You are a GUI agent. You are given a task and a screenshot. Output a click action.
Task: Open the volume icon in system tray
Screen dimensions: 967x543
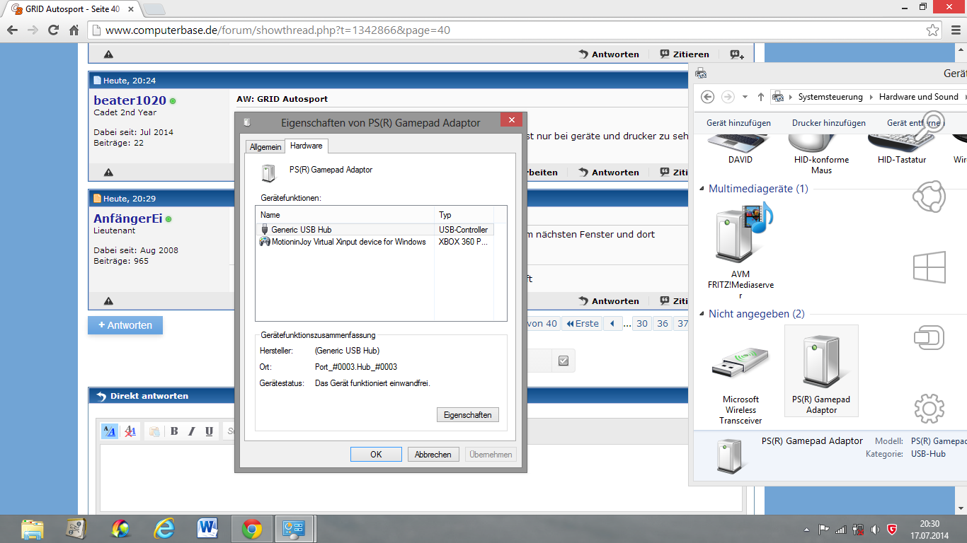(x=875, y=529)
